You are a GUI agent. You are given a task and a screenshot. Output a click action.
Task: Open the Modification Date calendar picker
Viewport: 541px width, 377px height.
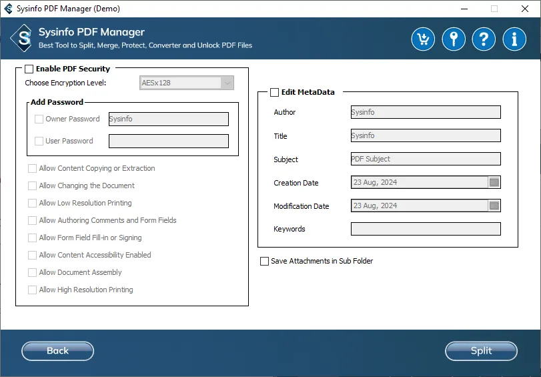point(494,206)
